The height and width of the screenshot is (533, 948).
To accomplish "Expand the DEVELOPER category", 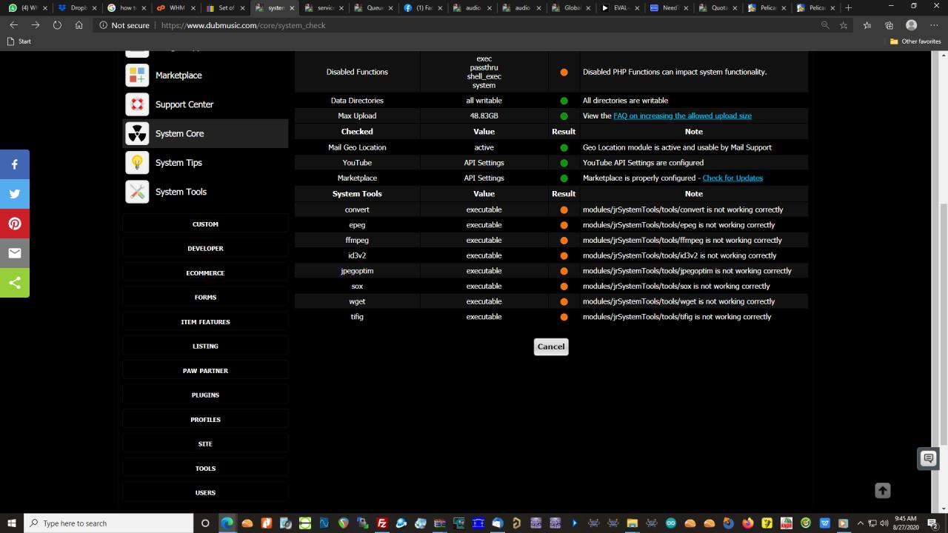I will (205, 249).
